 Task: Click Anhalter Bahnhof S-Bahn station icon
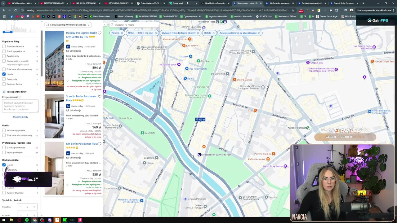click(x=308, y=128)
